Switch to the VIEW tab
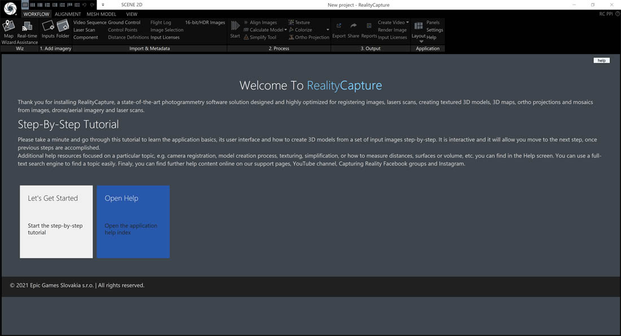Image resolution: width=621 pixels, height=336 pixels. [x=132, y=14]
